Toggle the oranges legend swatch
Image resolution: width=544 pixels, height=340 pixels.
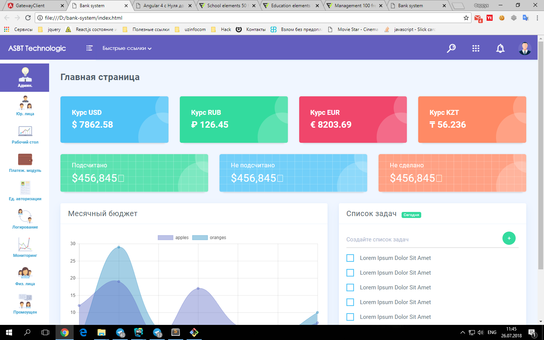coord(200,238)
